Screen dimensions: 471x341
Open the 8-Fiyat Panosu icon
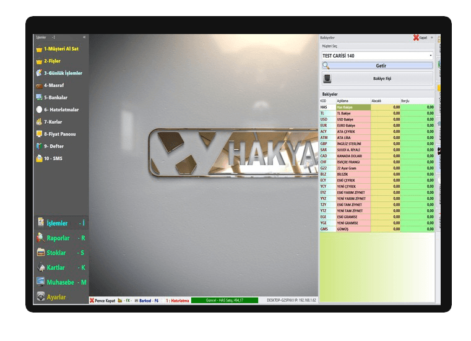39,134
